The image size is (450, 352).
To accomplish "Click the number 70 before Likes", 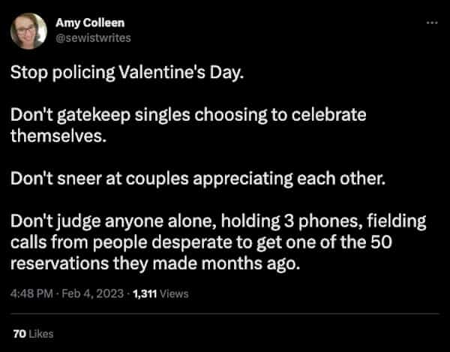I will [19, 332].
